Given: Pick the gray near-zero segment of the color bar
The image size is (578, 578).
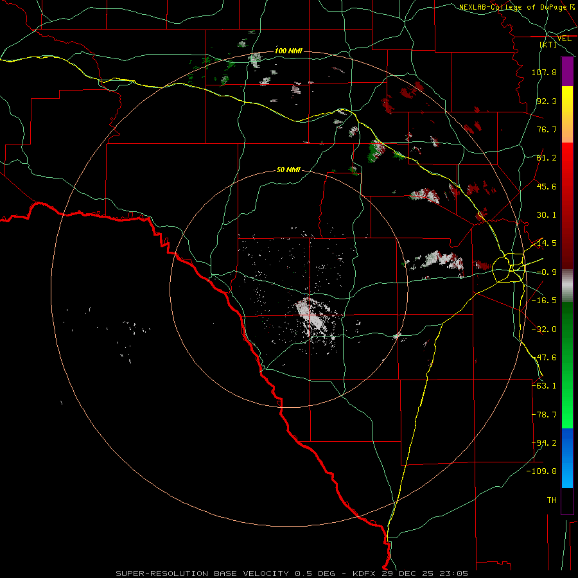Looking at the screenshot, I should (567, 286).
